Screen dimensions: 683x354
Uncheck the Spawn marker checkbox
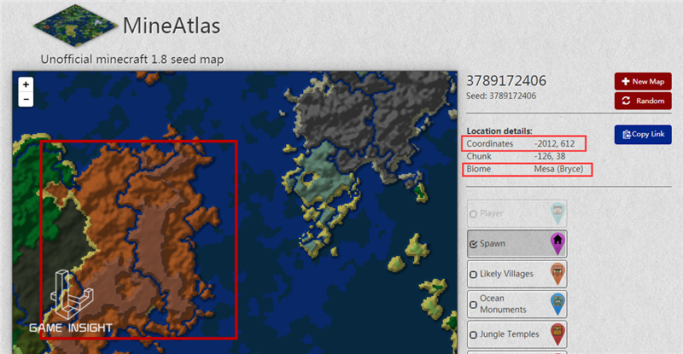click(474, 244)
